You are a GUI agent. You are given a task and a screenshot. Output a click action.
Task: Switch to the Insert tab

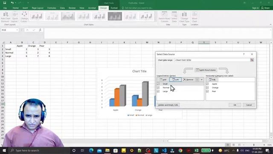coord(25,8)
